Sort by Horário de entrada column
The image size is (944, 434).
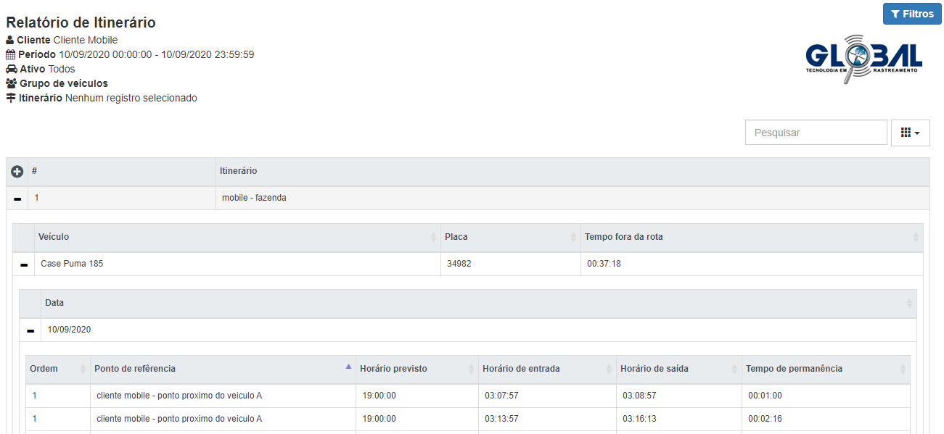(x=547, y=370)
